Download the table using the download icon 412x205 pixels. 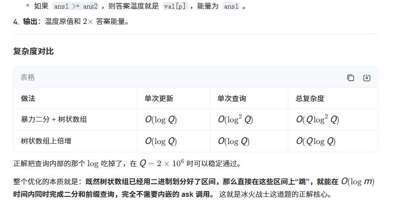click(366, 78)
